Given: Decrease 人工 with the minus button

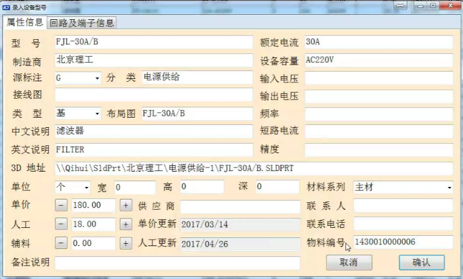Looking at the screenshot, I should (61, 224).
